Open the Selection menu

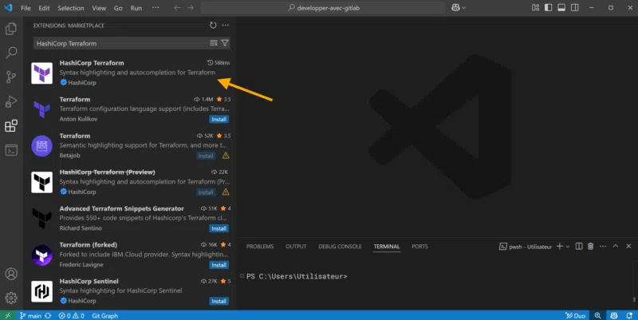pyautogui.click(x=70, y=8)
